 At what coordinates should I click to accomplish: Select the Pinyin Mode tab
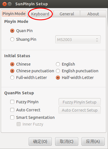tap(14, 14)
